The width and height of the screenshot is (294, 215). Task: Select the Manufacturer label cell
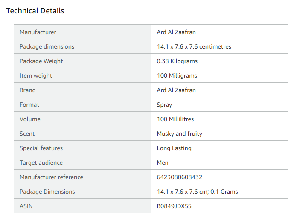point(38,32)
